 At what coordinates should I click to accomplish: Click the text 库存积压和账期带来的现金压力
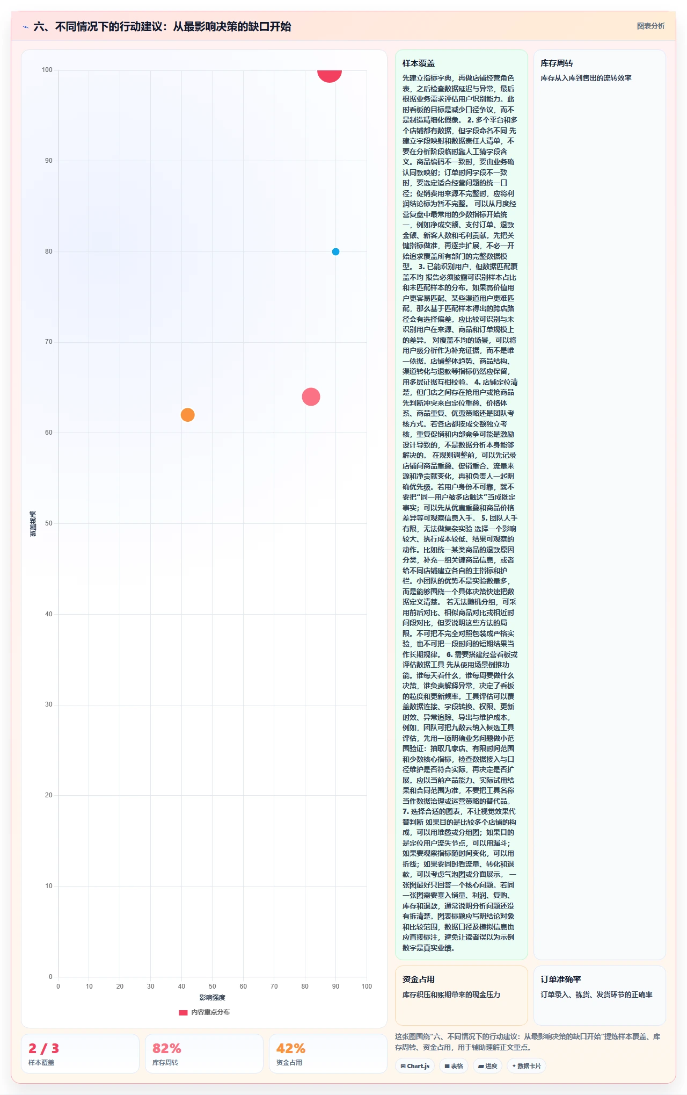pos(451,995)
